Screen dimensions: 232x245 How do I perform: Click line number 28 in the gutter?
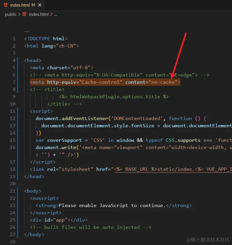13,242
